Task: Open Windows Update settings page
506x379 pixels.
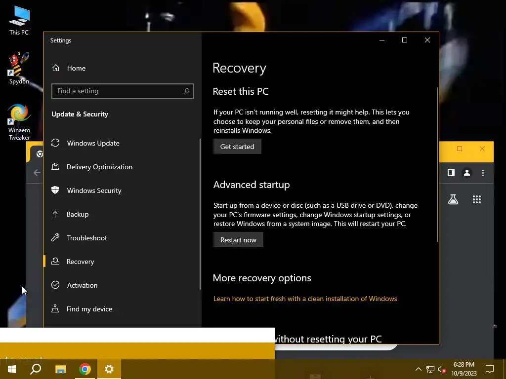Action: (x=93, y=143)
